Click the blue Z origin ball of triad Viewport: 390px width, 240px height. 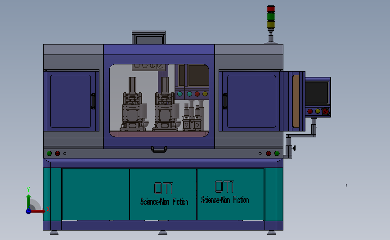coord(29,211)
